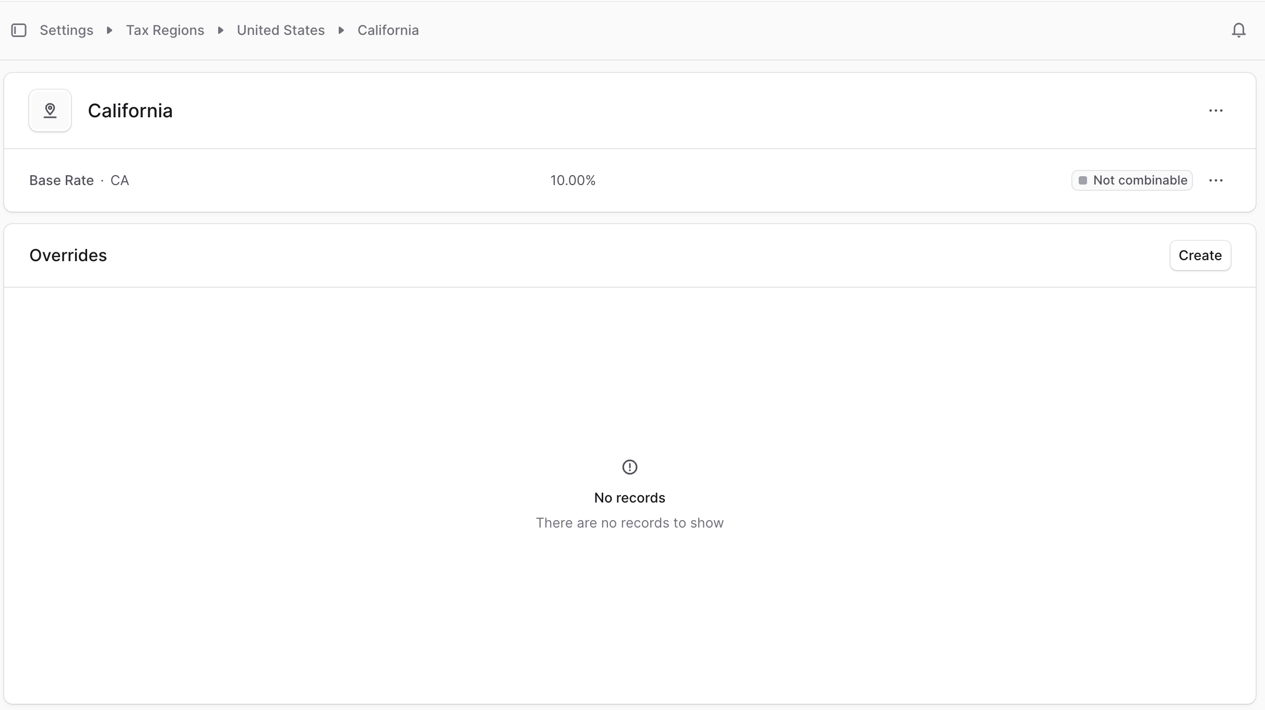This screenshot has height=710, width=1265.
Task: Click the California location pin icon
Action: (50, 111)
